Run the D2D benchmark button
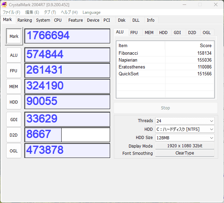224x203 pixels. point(14,135)
